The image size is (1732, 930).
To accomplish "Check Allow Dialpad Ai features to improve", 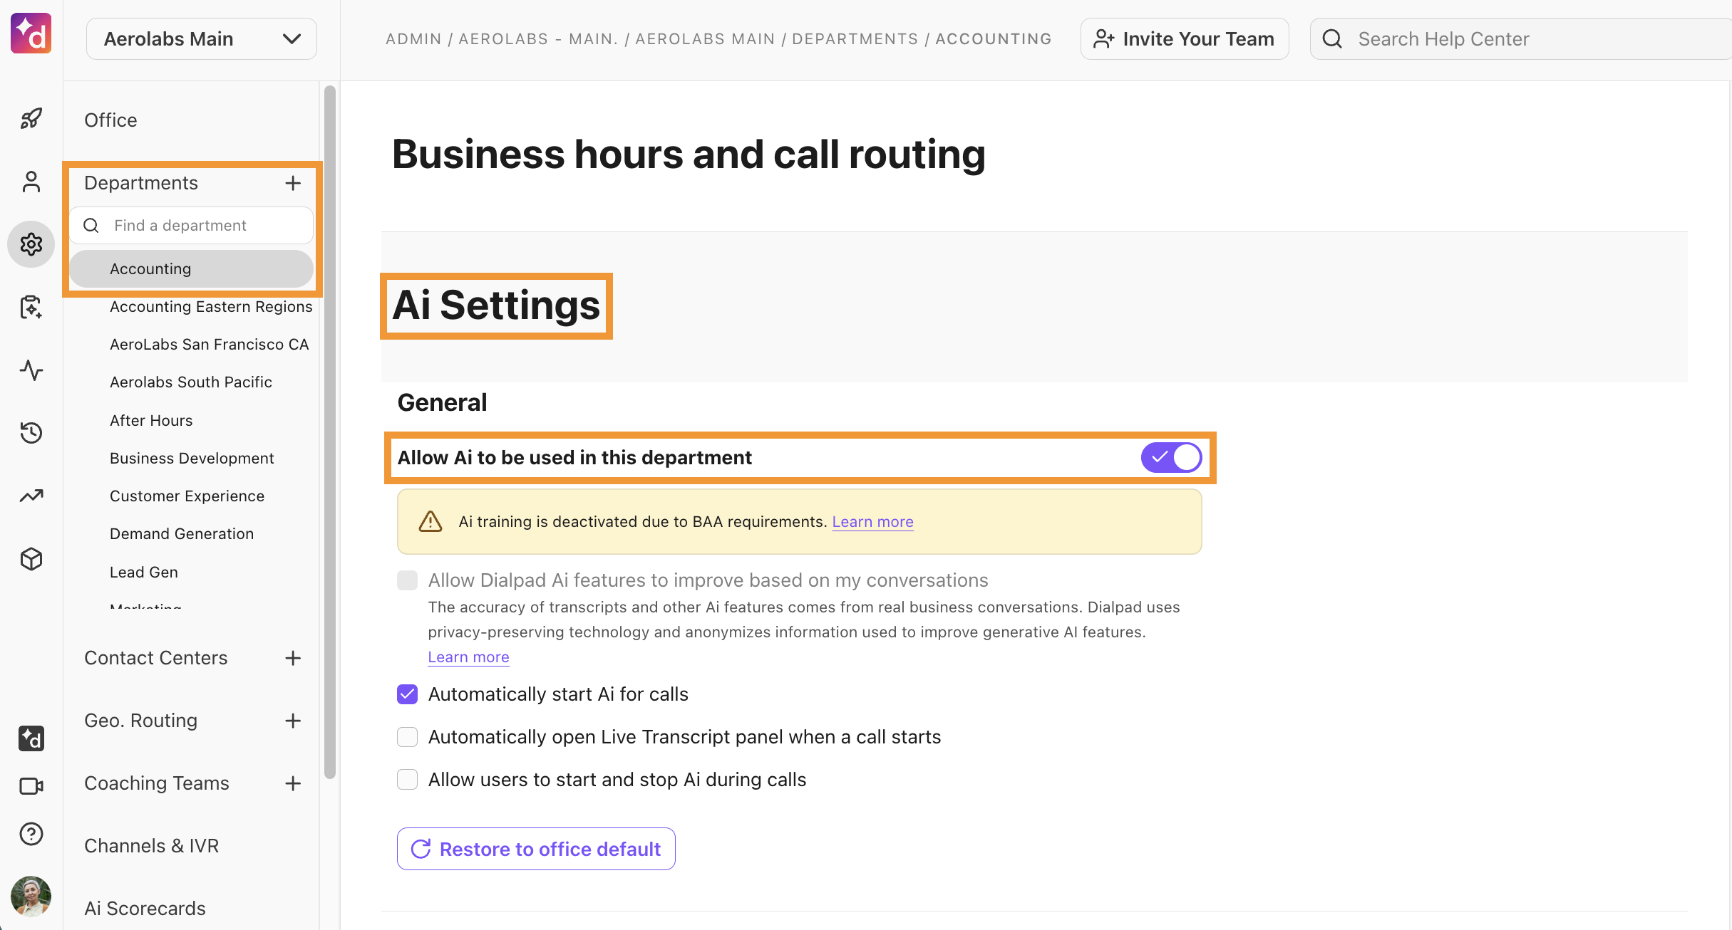I will pyautogui.click(x=407, y=580).
